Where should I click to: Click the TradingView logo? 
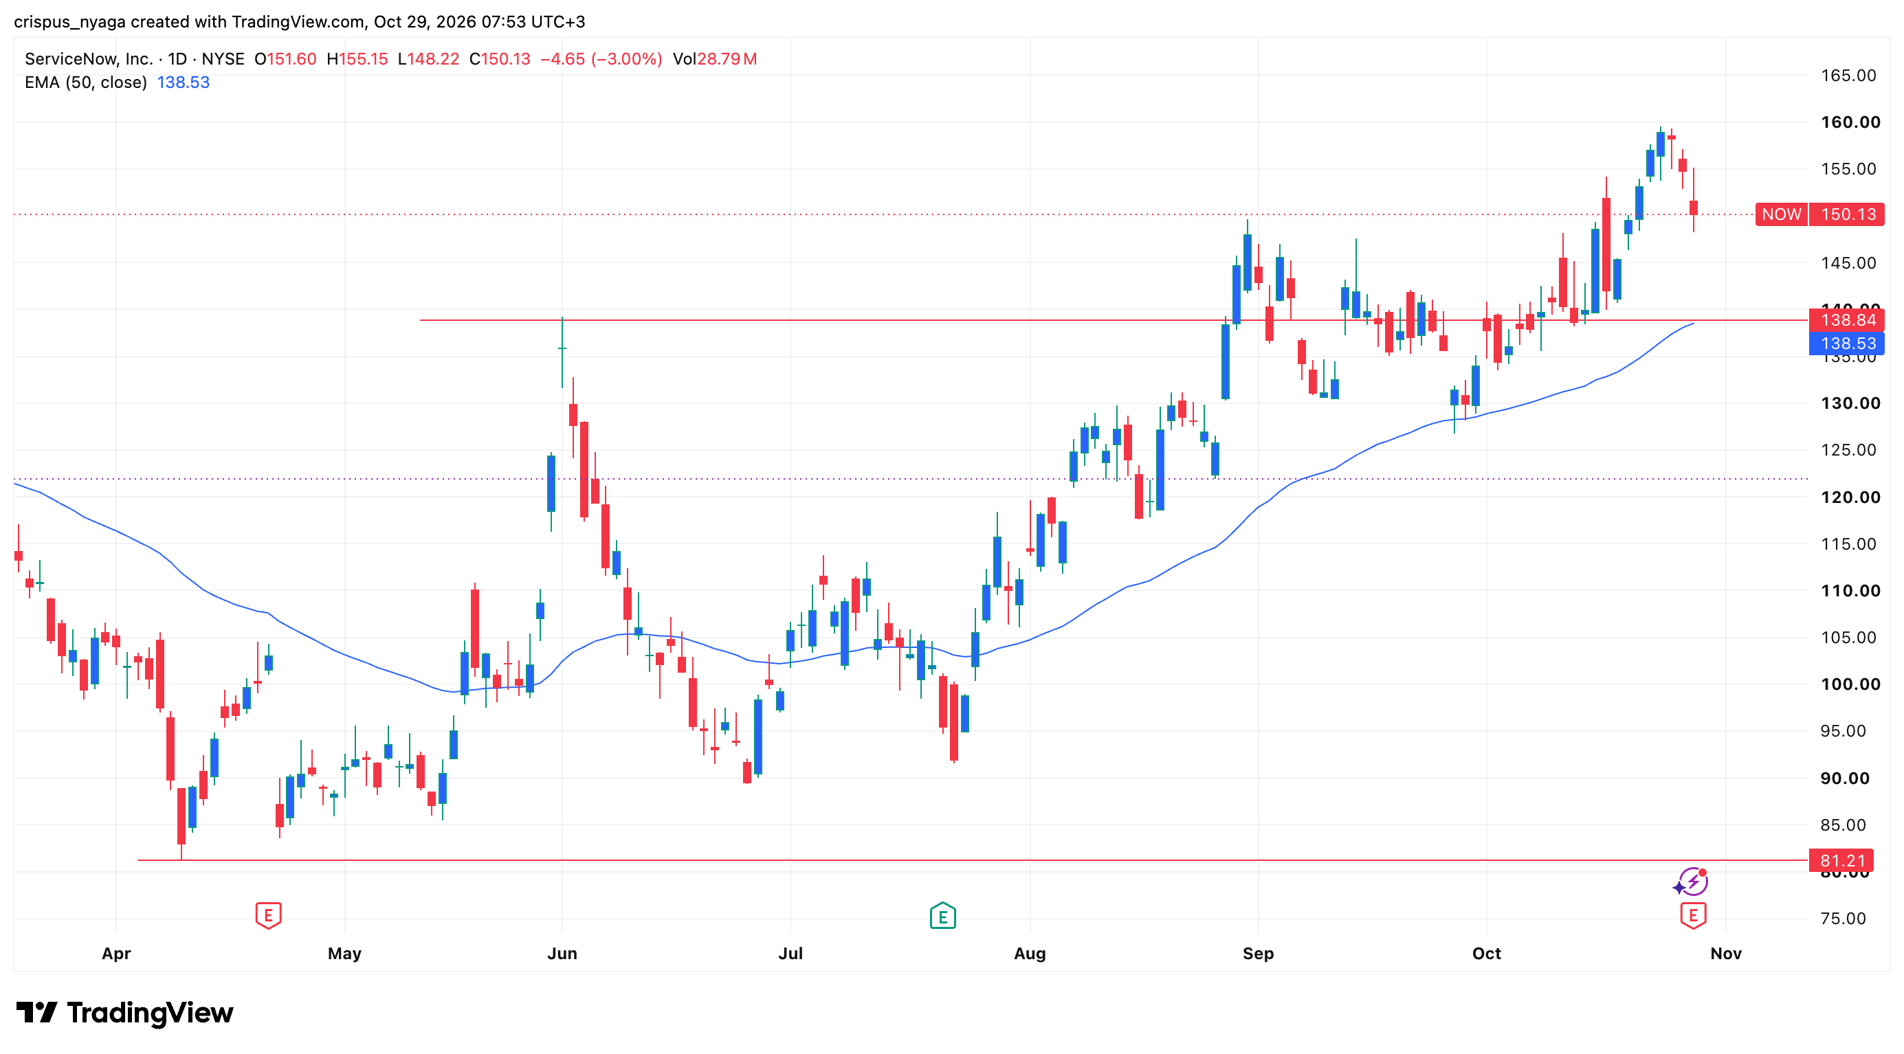pos(124,1012)
